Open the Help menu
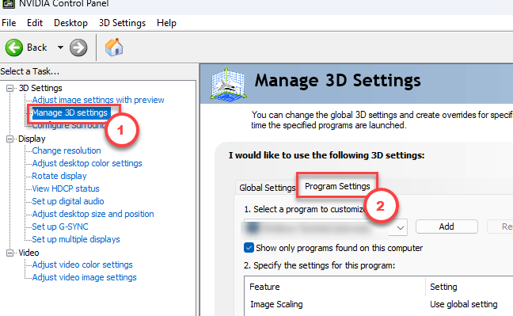This screenshot has width=513, height=316. (x=166, y=23)
